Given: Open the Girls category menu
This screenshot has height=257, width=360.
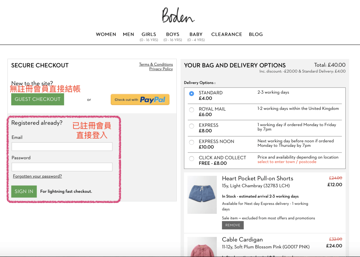Looking at the screenshot, I should tap(149, 35).
